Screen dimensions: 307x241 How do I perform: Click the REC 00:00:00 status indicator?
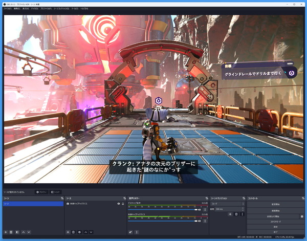[264, 237]
